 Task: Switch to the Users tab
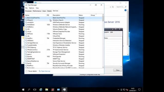(x=44, y=11)
